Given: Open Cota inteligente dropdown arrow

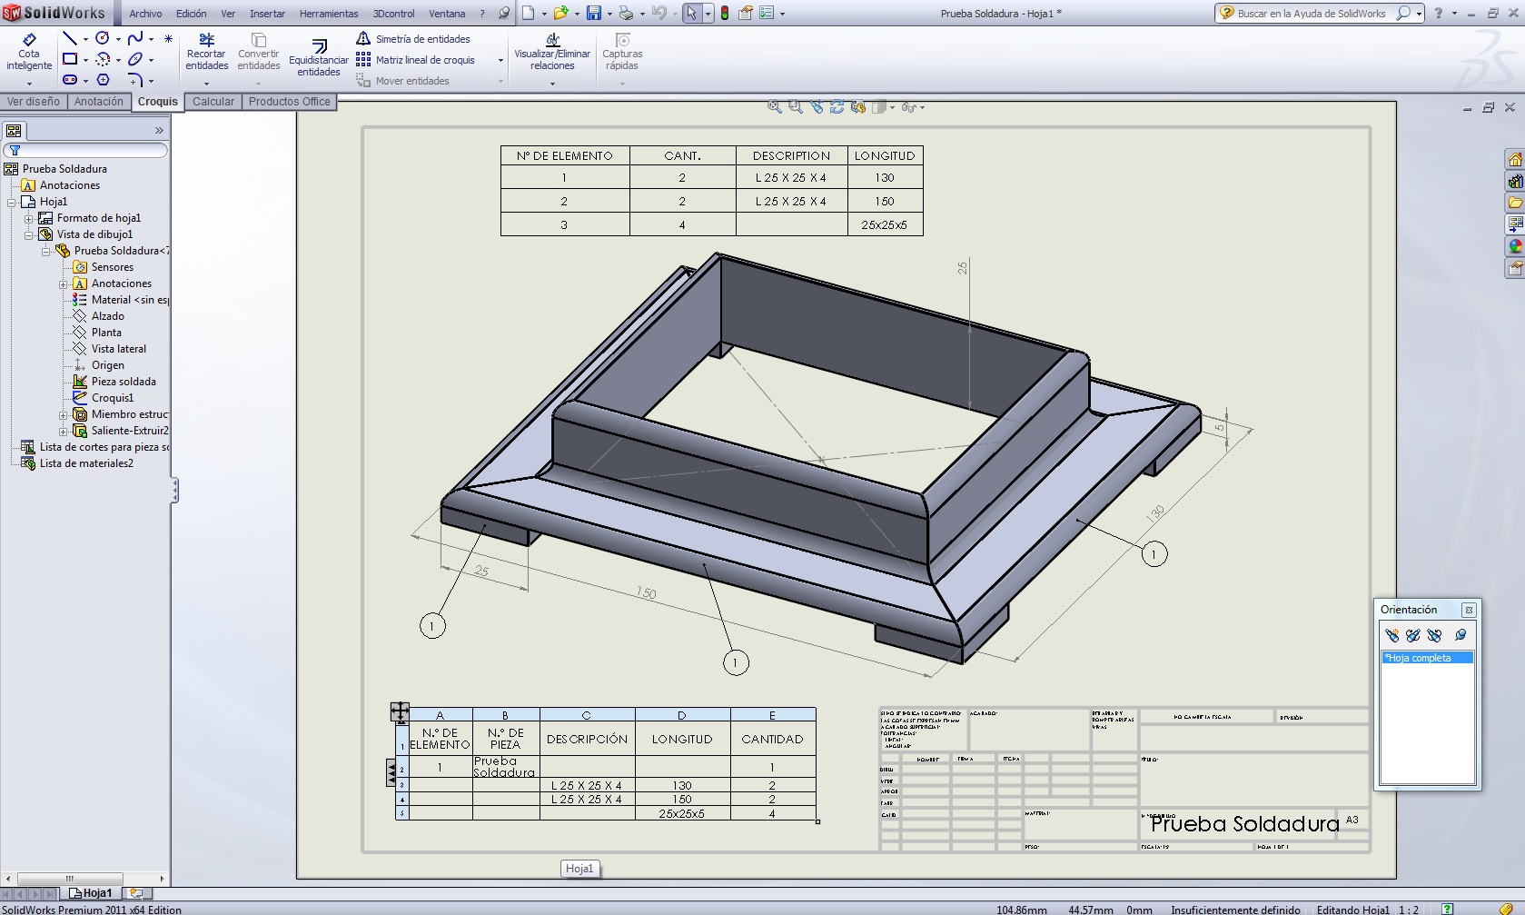Looking at the screenshot, I should point(29,83).
